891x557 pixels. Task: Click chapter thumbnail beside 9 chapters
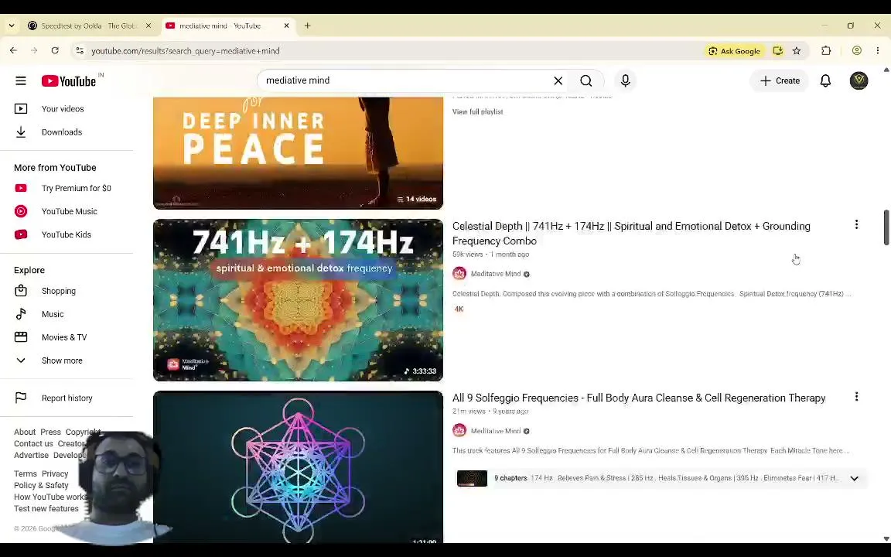coord(472,479)
